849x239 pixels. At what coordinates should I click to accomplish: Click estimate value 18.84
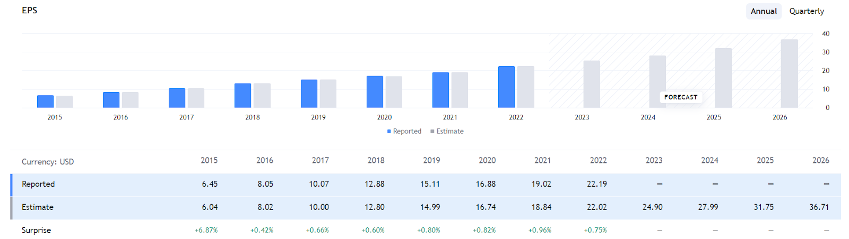tap(541, 207)
